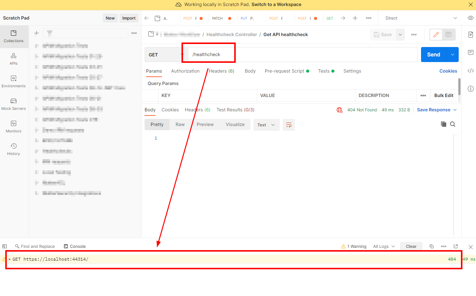The image size is (476, 296).
Task: Open the Send button dropdown arrow
Action: [452, 55]
